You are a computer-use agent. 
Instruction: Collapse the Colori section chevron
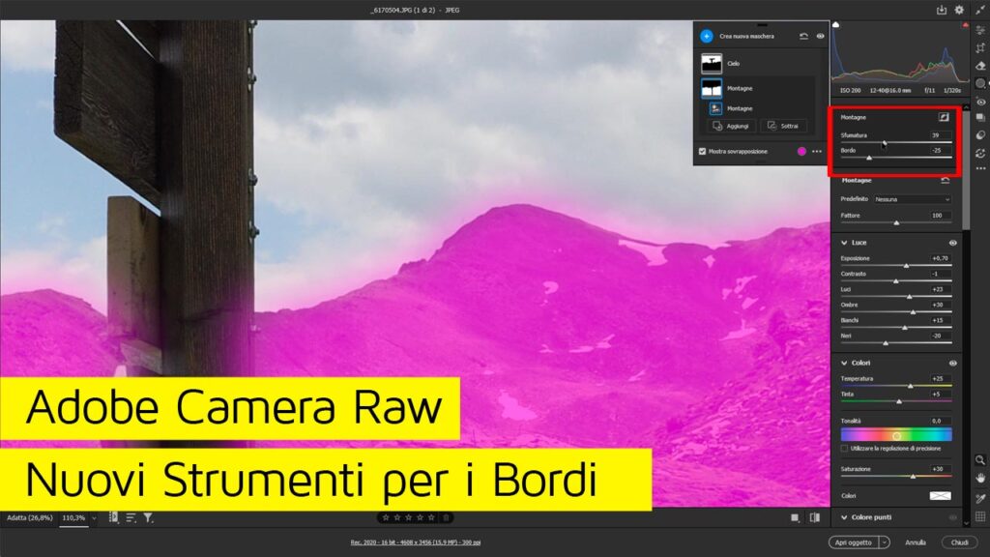844,364
